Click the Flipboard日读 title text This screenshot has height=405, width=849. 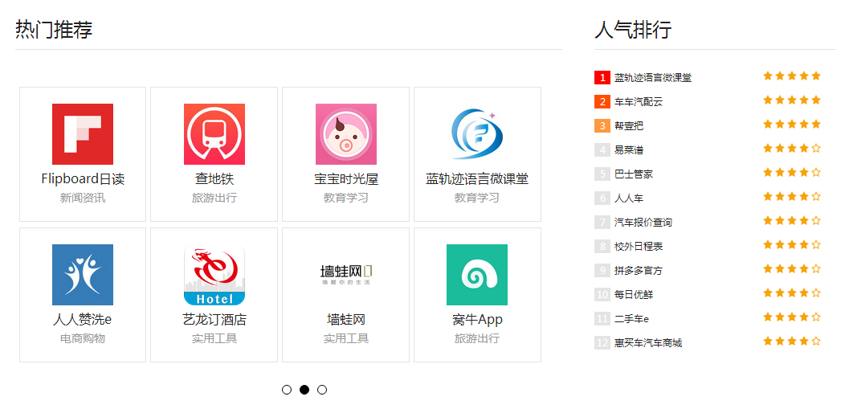point(83,178)
